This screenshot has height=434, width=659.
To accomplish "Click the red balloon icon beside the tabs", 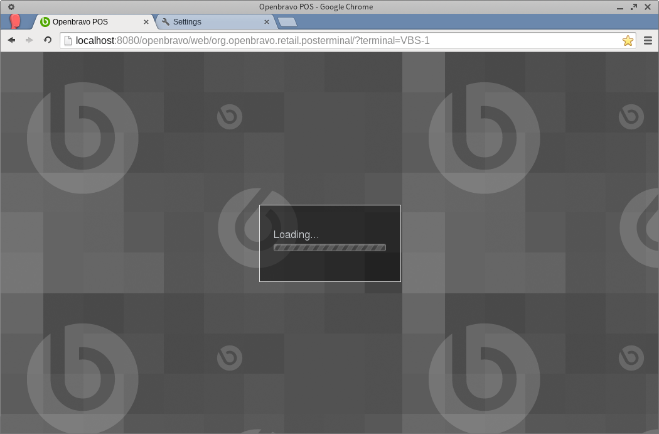I will [15, 21].
